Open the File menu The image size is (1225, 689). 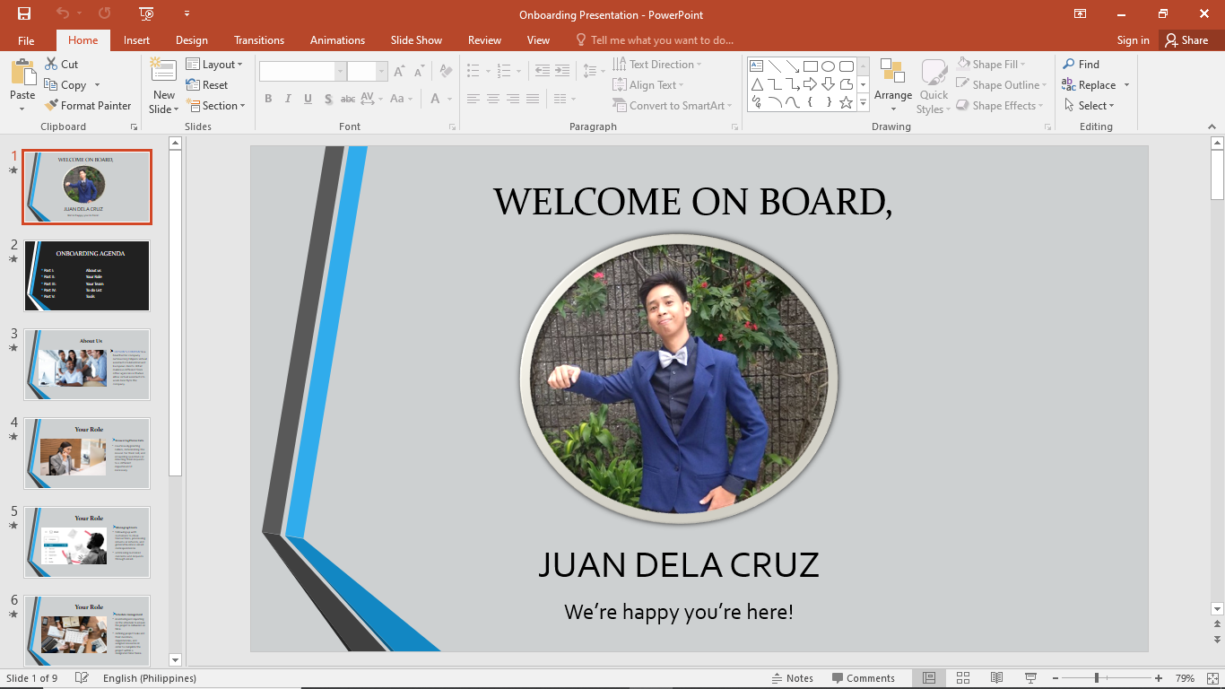coord(26,40)
